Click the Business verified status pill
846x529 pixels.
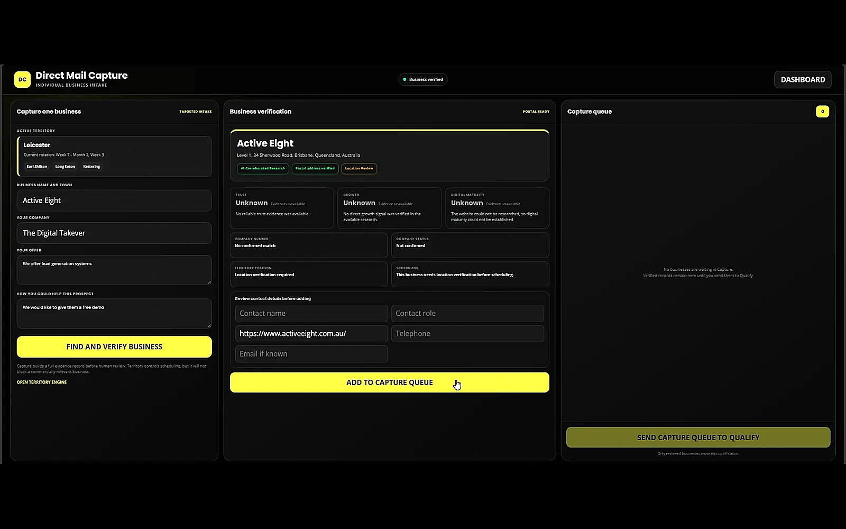coord(423,79)
